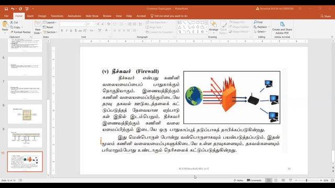The image size is (335, 188).
Task: Open the Review tab
Action: (x=107, y=16)
